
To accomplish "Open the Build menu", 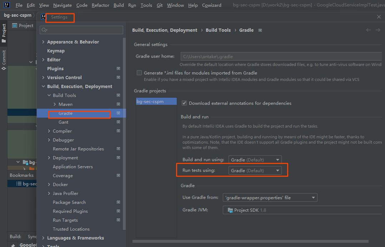I will [x=119, y=5].
